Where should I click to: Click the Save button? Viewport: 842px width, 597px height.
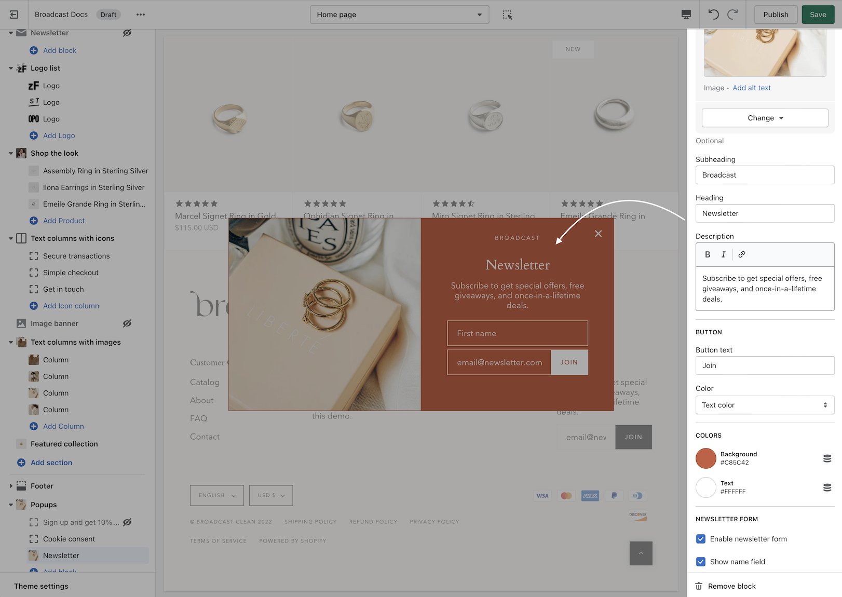[x=818, y=15]
